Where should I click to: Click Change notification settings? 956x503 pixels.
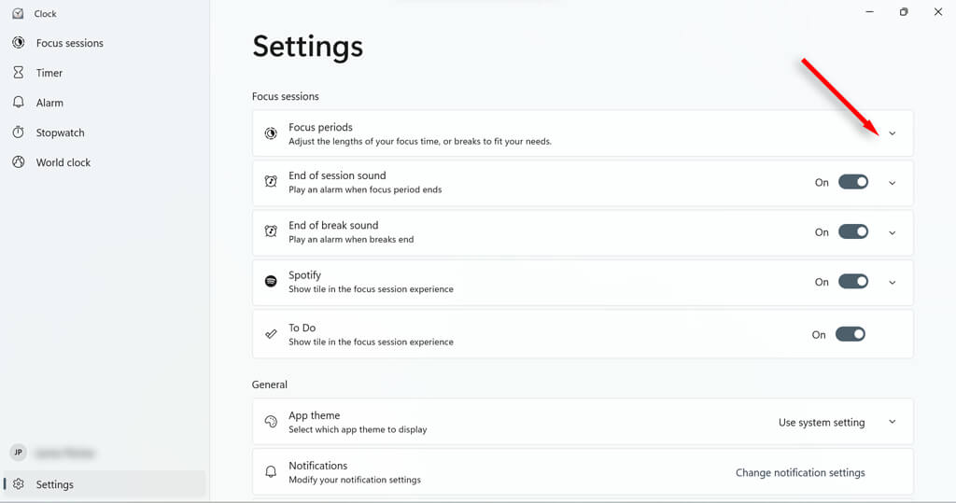(x=800, y=472)
